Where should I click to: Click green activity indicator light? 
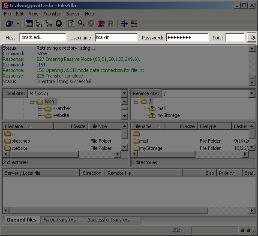coord(243,230)
